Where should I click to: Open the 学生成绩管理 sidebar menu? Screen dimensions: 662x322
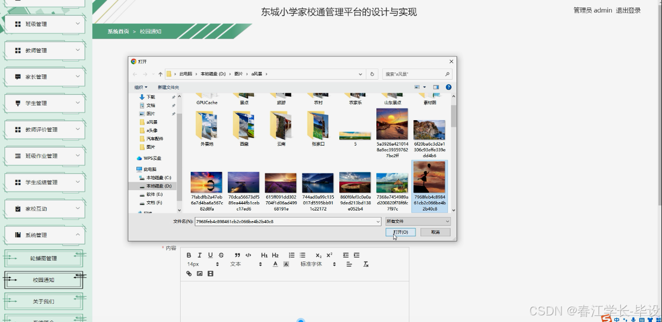pos(45,182)
